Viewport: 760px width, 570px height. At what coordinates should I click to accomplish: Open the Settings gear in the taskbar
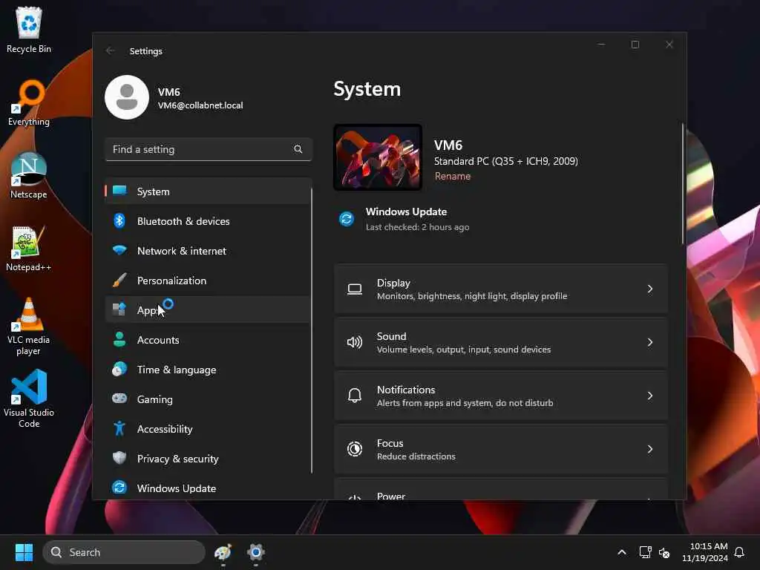point(256,552)
